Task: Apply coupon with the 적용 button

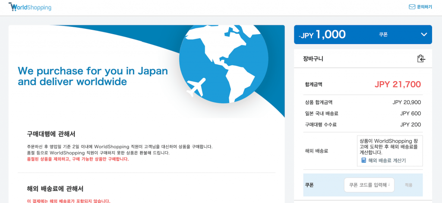Action: click(408, 185)
